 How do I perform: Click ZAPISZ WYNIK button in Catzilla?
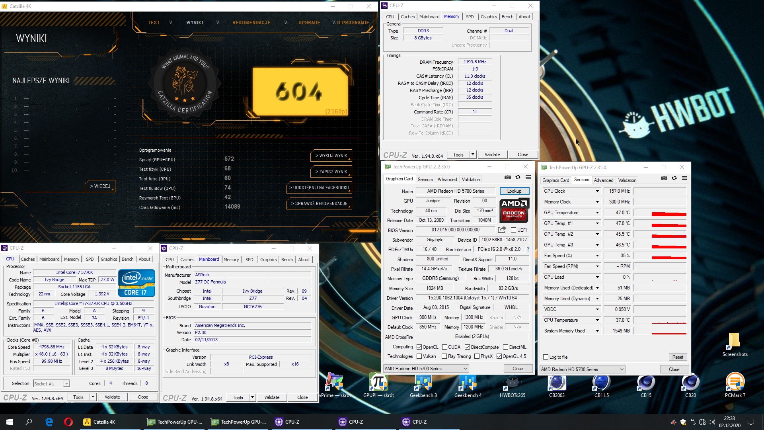[x=331, y=172]
